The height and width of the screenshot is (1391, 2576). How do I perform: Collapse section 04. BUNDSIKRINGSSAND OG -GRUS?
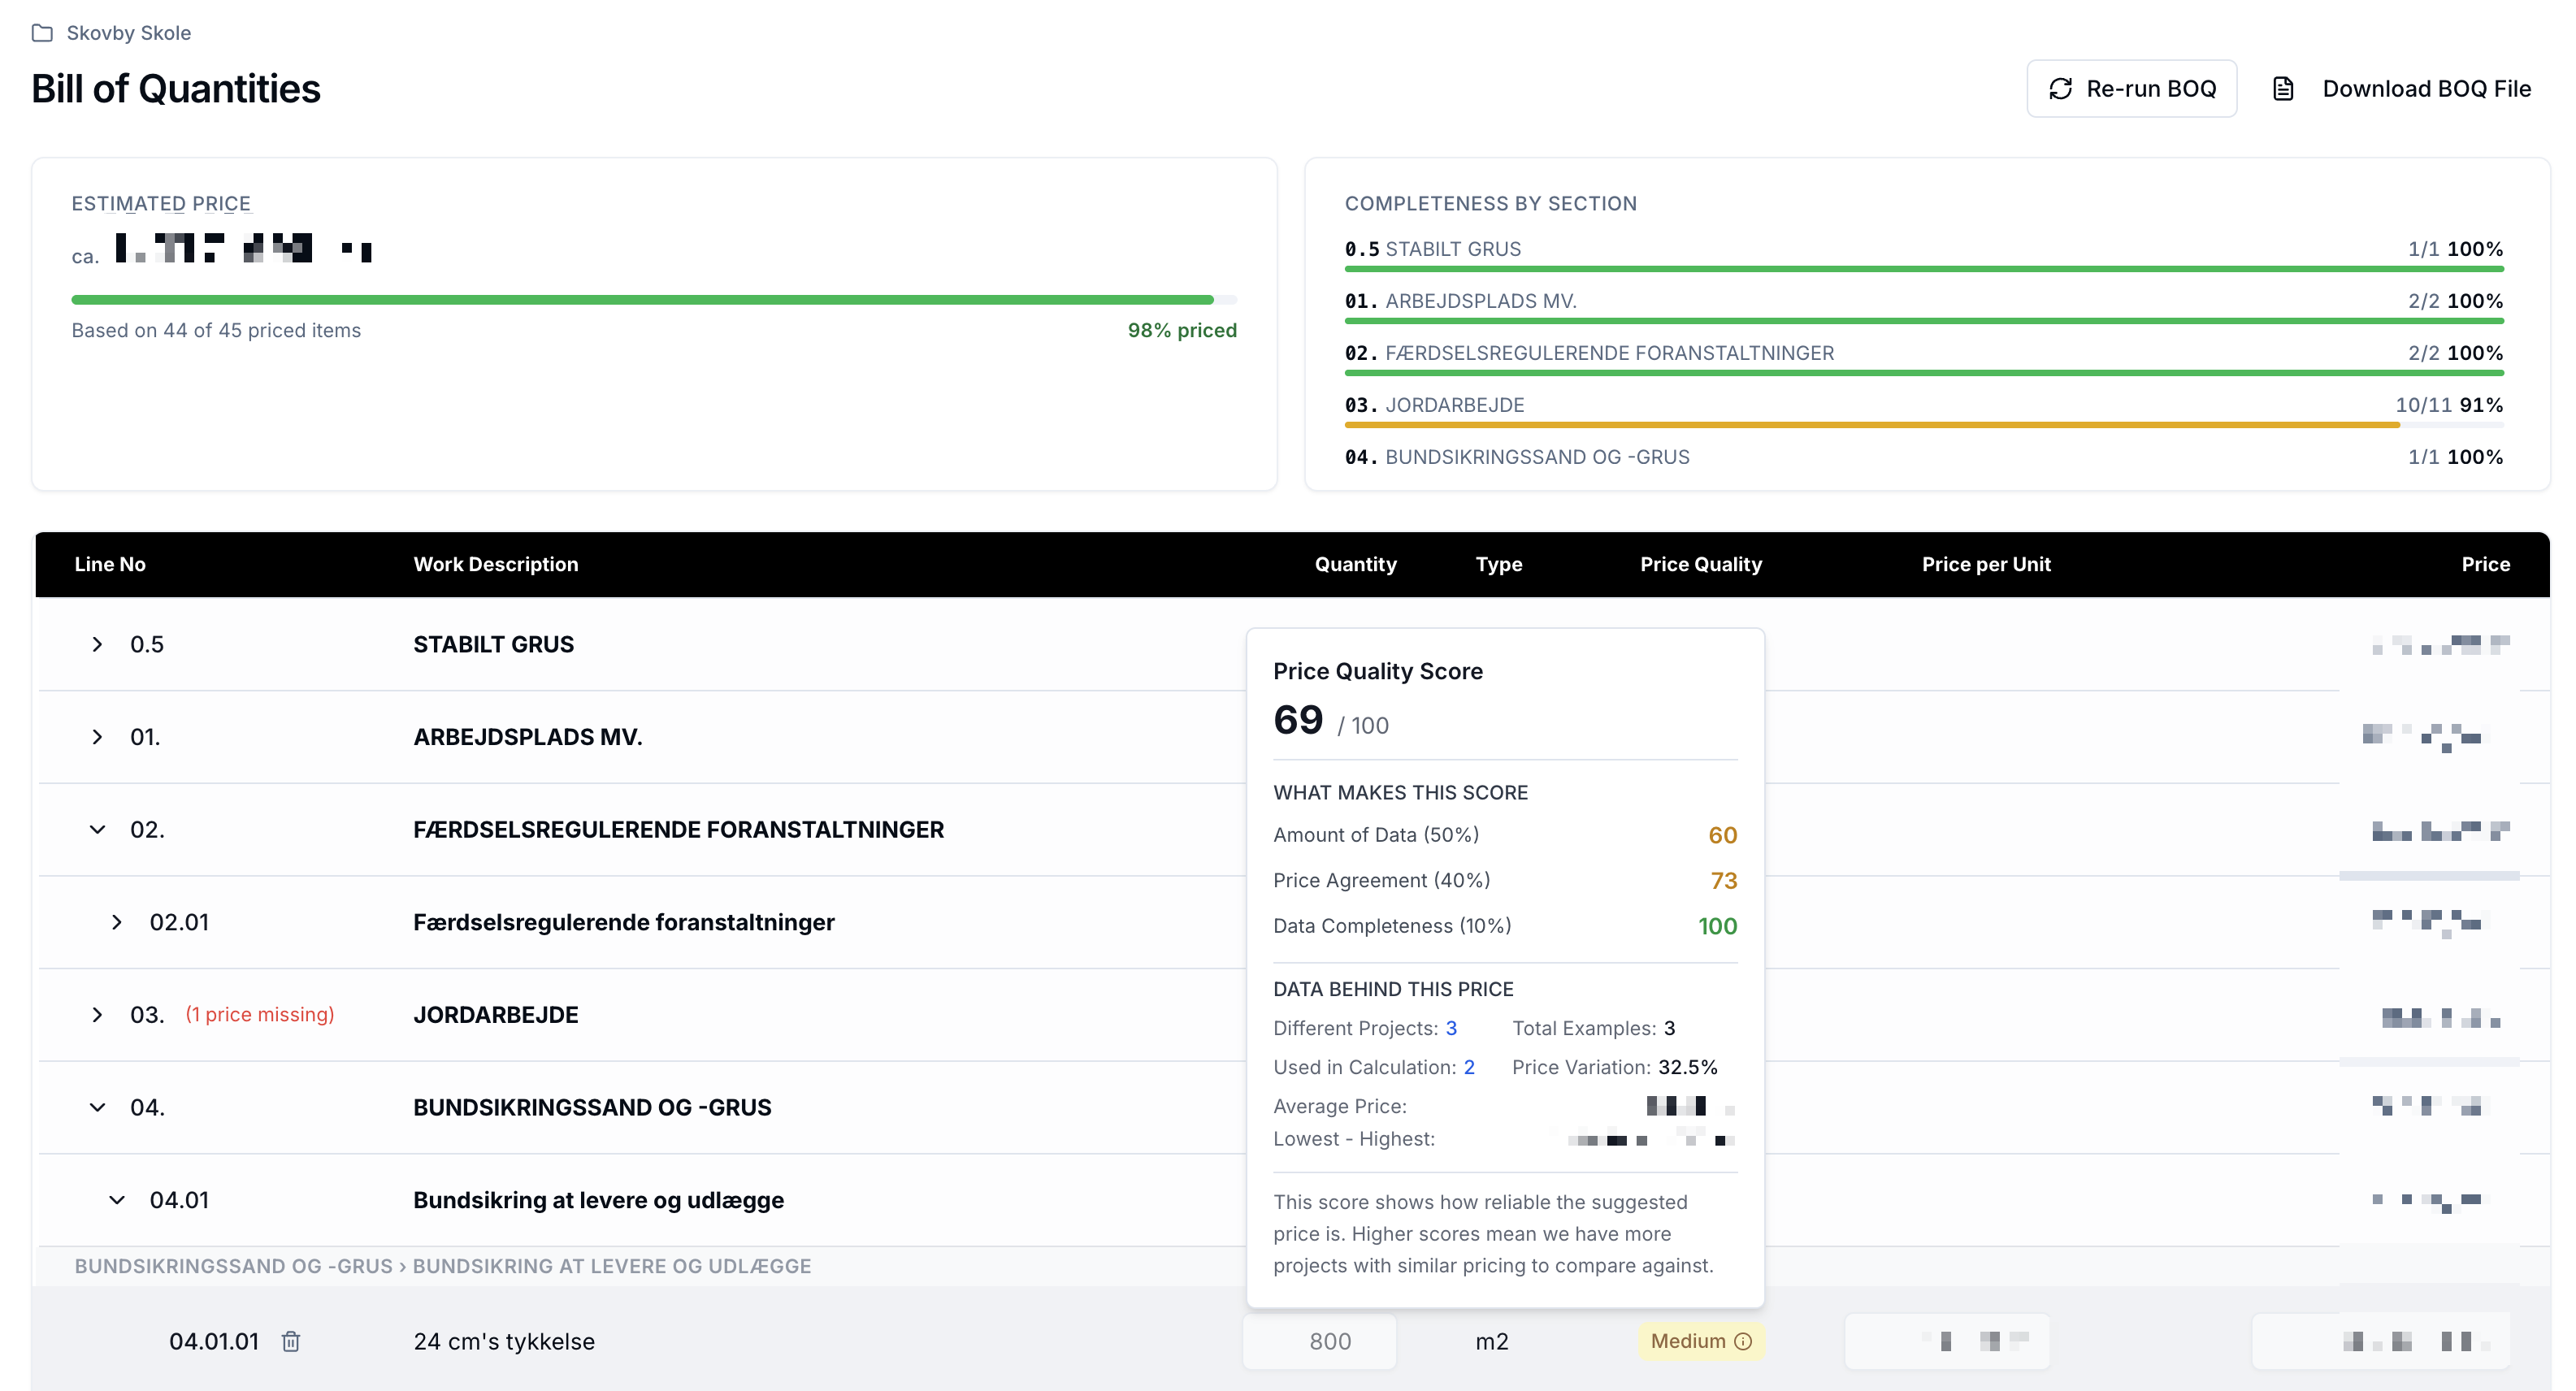(97, 1107)
